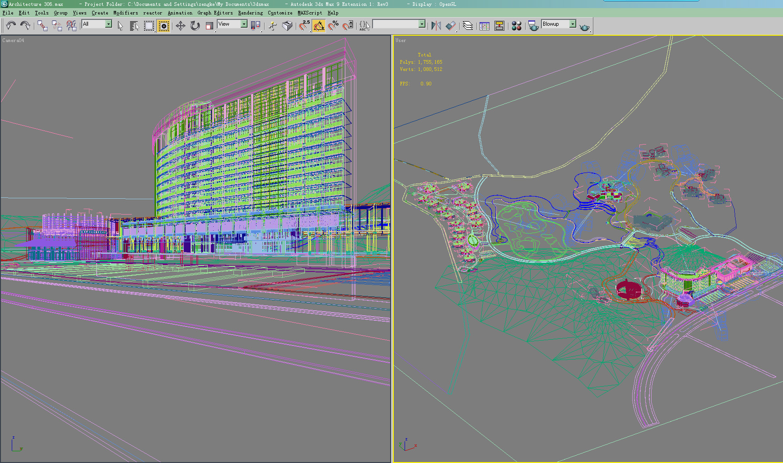Open the Modifiers menu
Image resolution: width=783 pixels, height=463 pixels.
tap(126, 13)
